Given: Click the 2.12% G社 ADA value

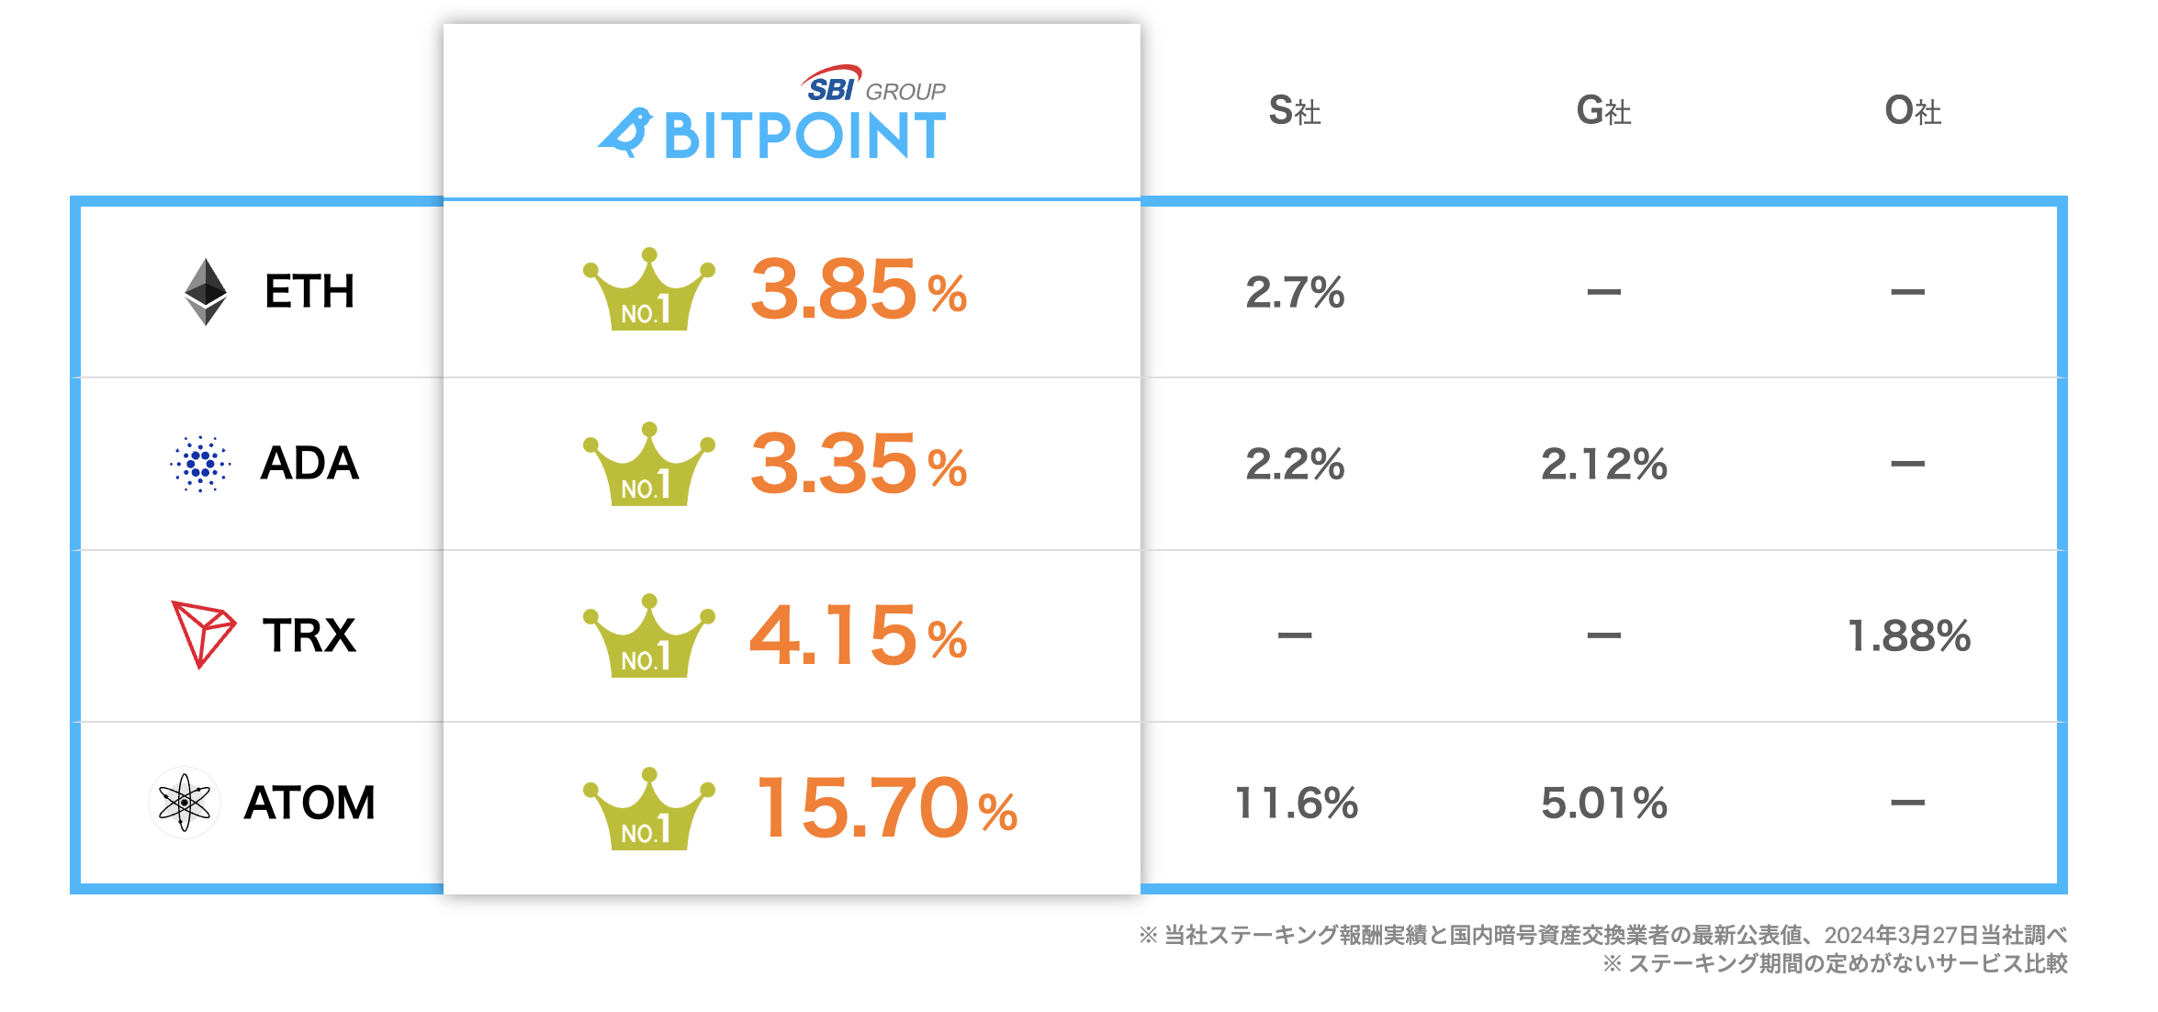Looking at the screenshot, I should pos(1603,464).
